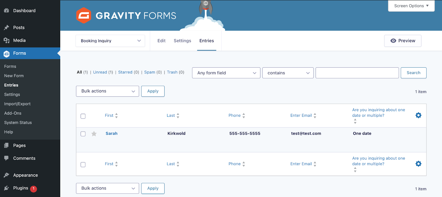Open Help submenu item
The height and width of the screenshot is (197, 442).
[x=9, y=132]
